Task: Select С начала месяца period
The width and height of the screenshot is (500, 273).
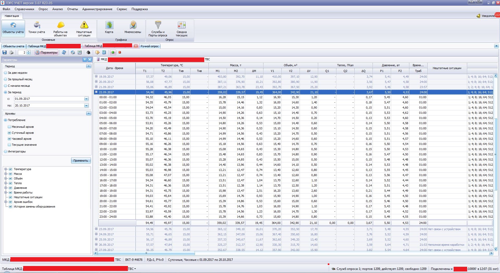Action: pyautogui.click(x=5, y=86)
